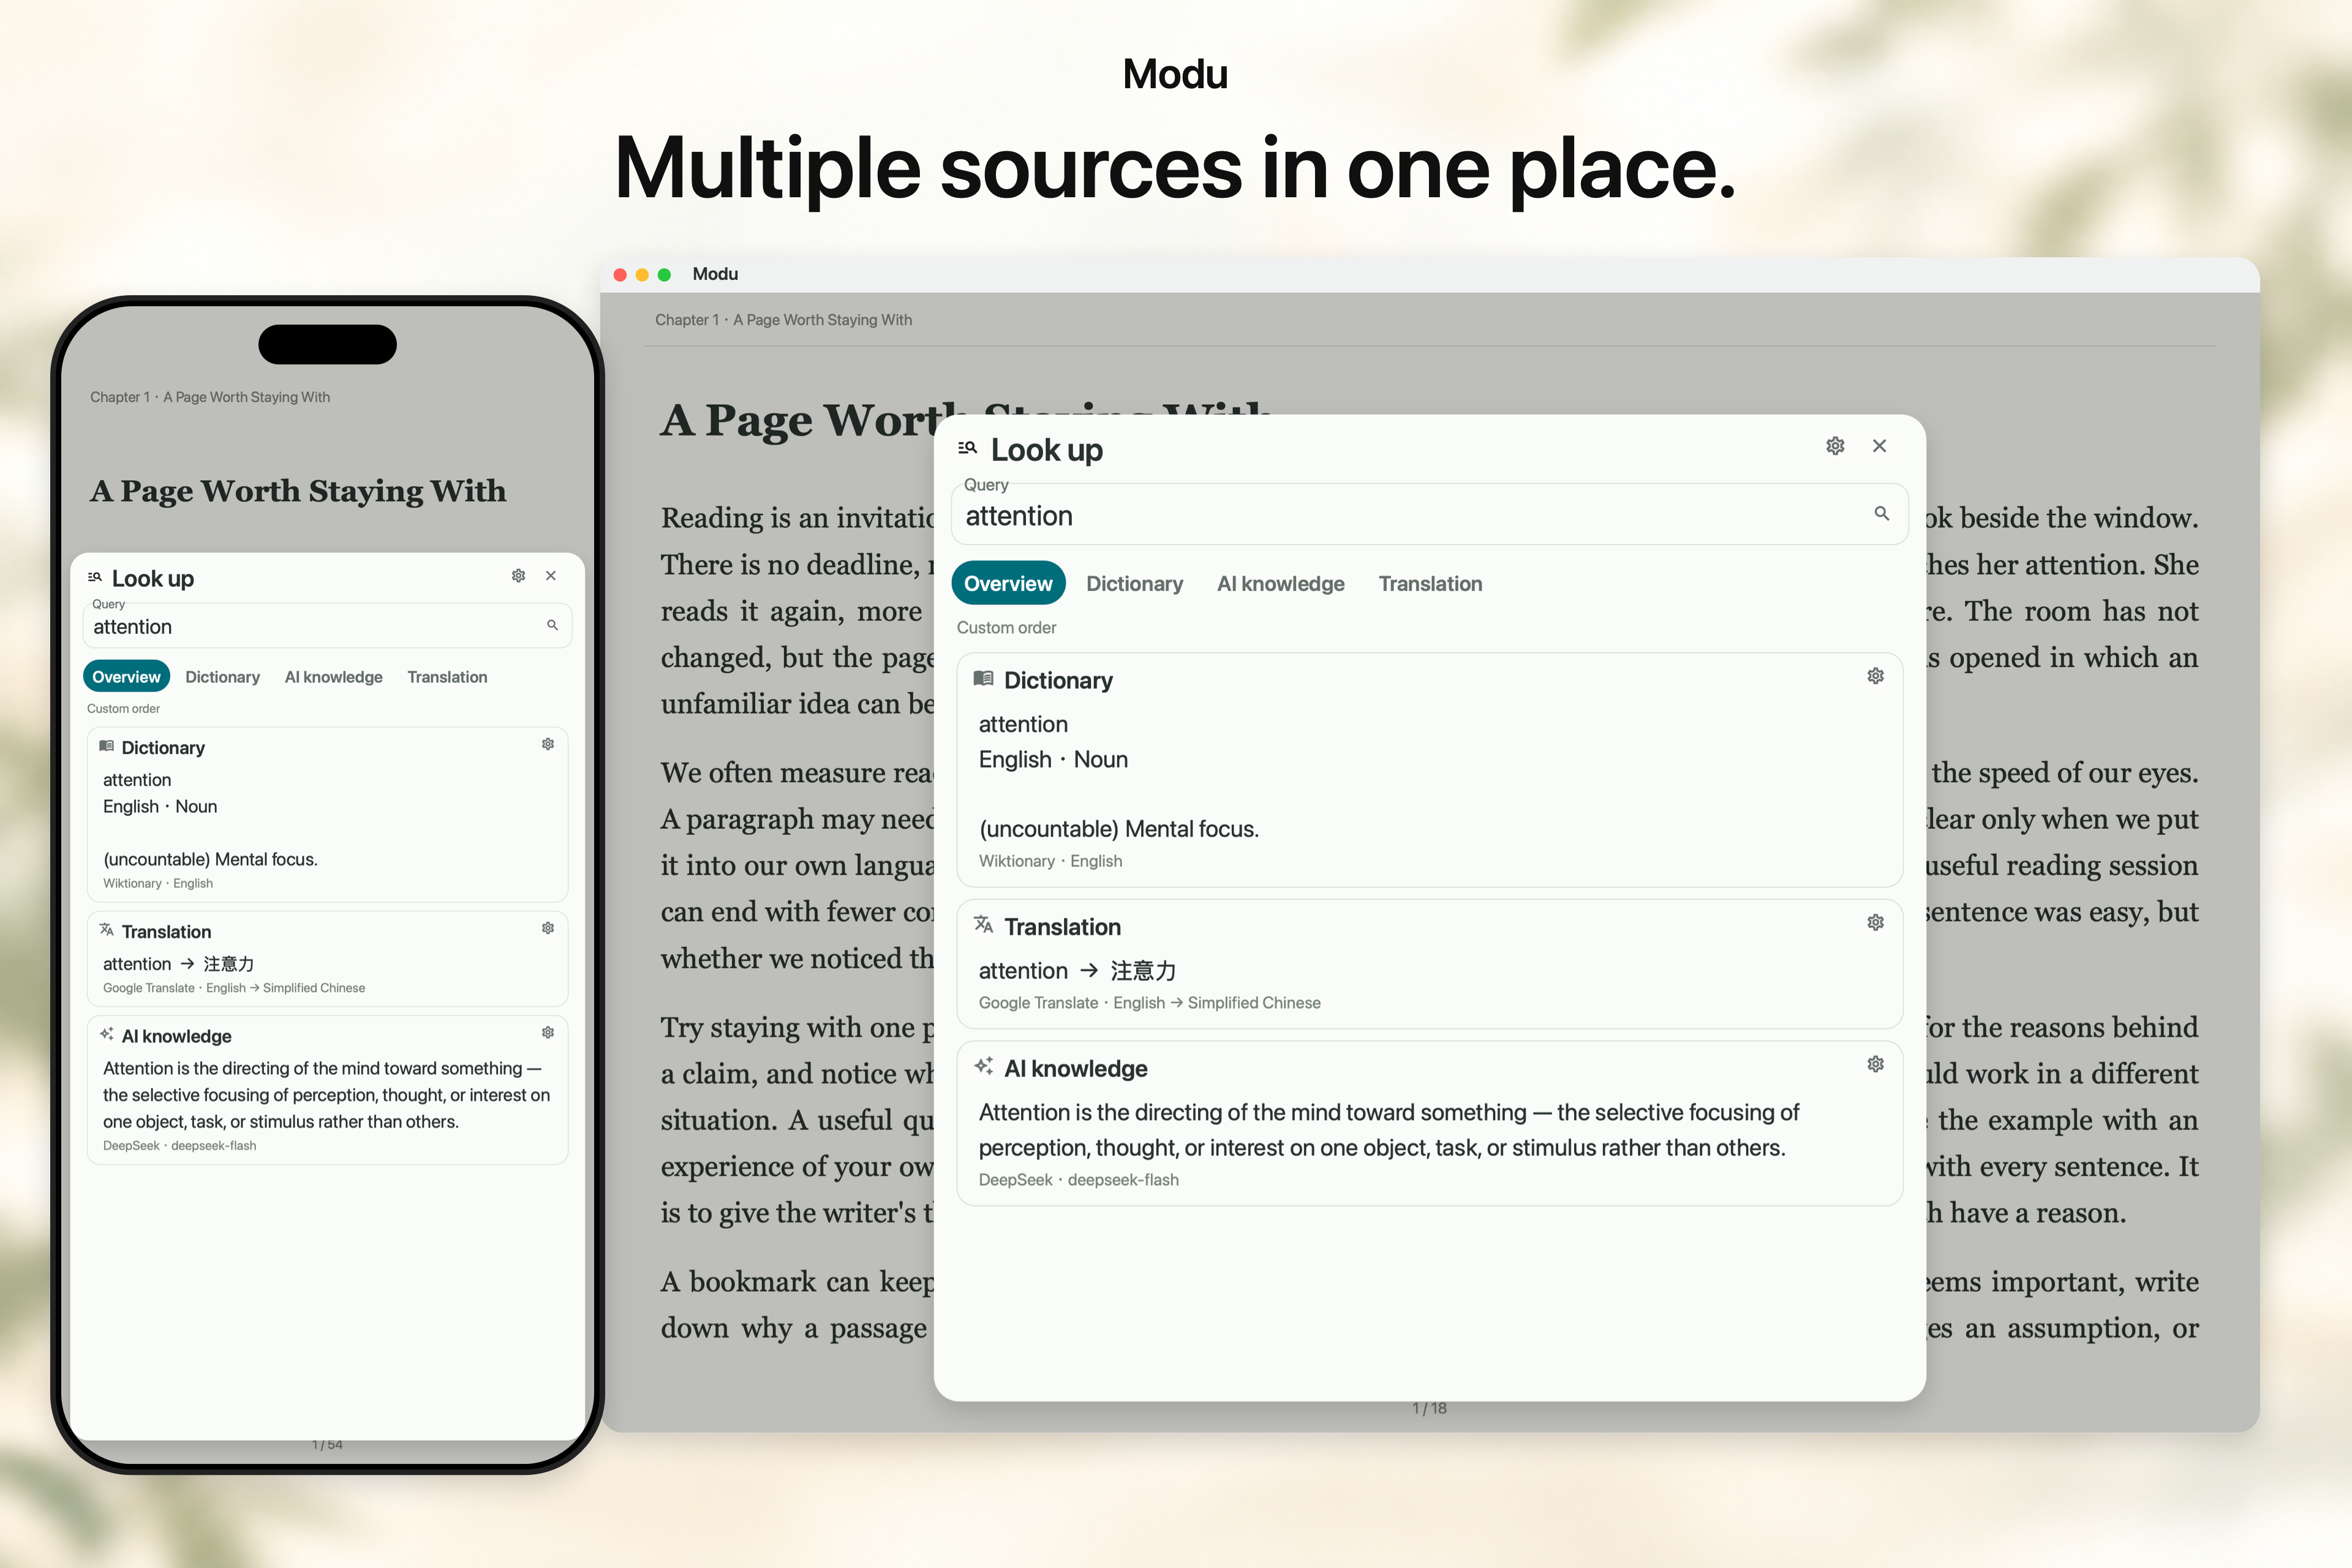Open AI knowledge card settings on phone
The image size is (2352, 1568).
[548, 1033]
